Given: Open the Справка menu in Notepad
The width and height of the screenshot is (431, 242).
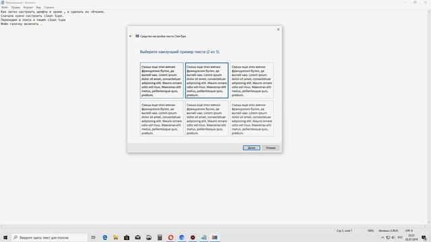Looking at the screenshot, I should pyautogui.click(x=49, y=7).
